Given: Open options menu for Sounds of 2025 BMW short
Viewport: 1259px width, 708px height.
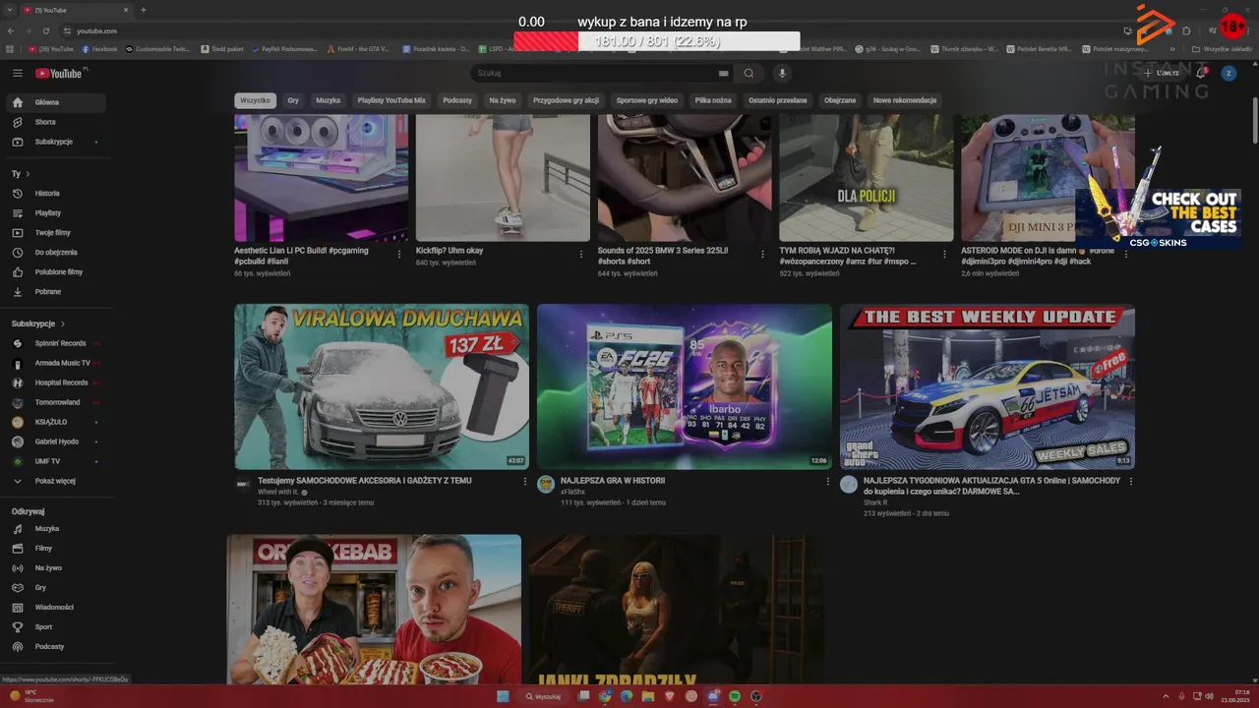Looking at the screenshot, I should coord(763,254).
